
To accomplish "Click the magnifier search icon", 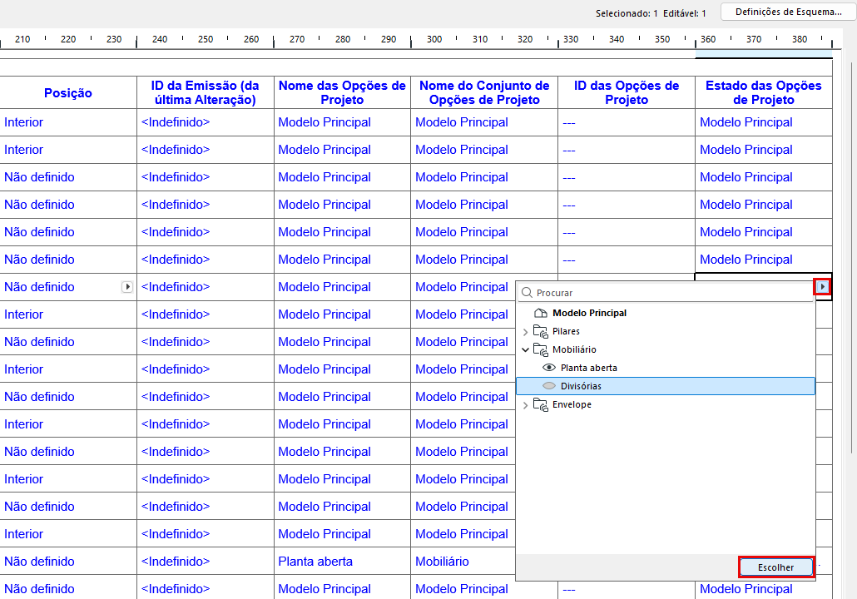I will [527, 293].
